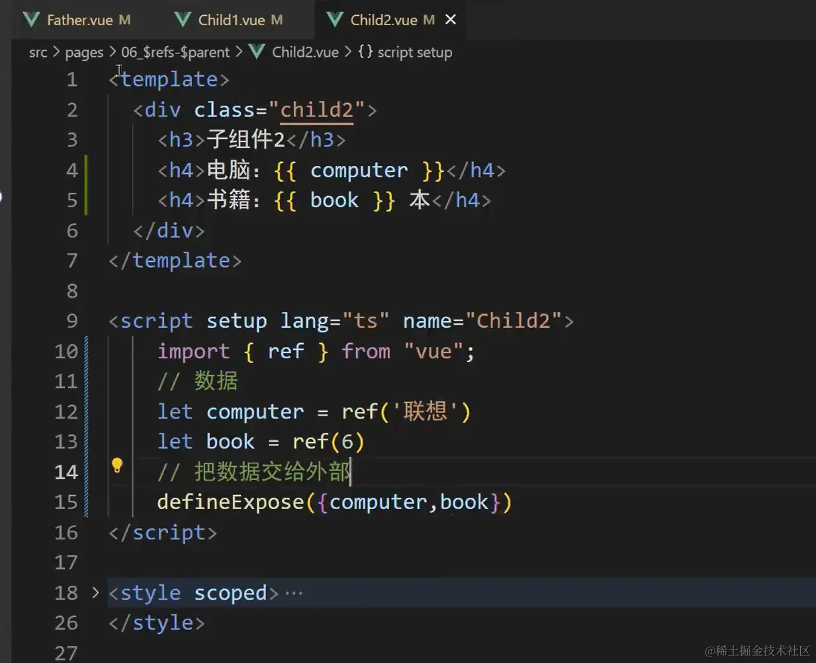Click ref(6) on line 13
816x663 pixels.
(328, 442)
